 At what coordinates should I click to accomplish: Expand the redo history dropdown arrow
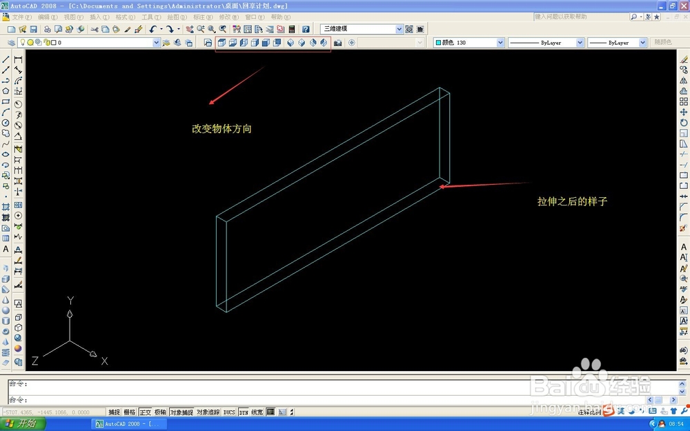[178, 29]
